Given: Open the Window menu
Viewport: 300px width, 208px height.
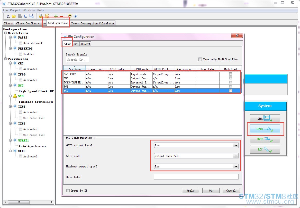Looking at the screenshot, I should pos(29,10).
